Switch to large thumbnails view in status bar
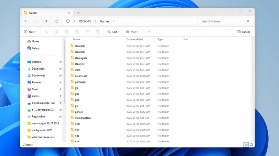279x156 pixels. click(251, 145)
